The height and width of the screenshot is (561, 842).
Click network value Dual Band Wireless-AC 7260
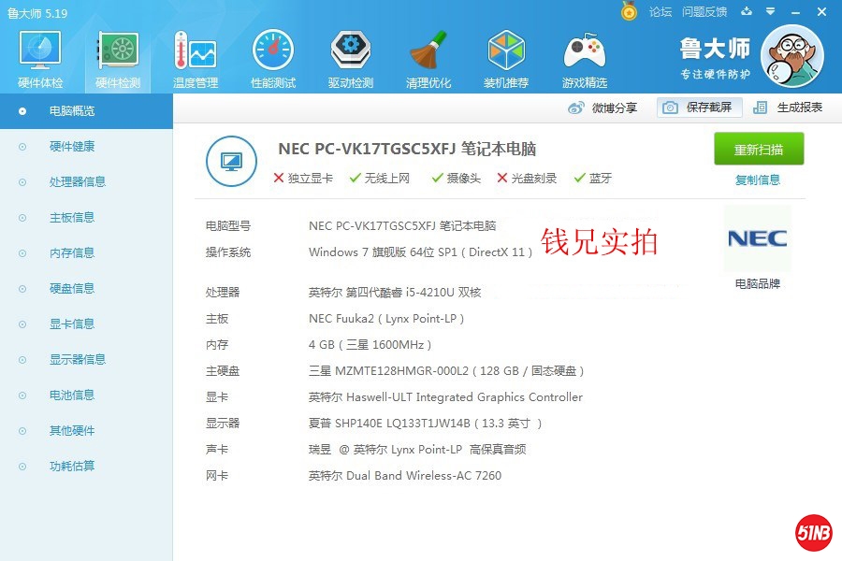(x=405, y=476)
